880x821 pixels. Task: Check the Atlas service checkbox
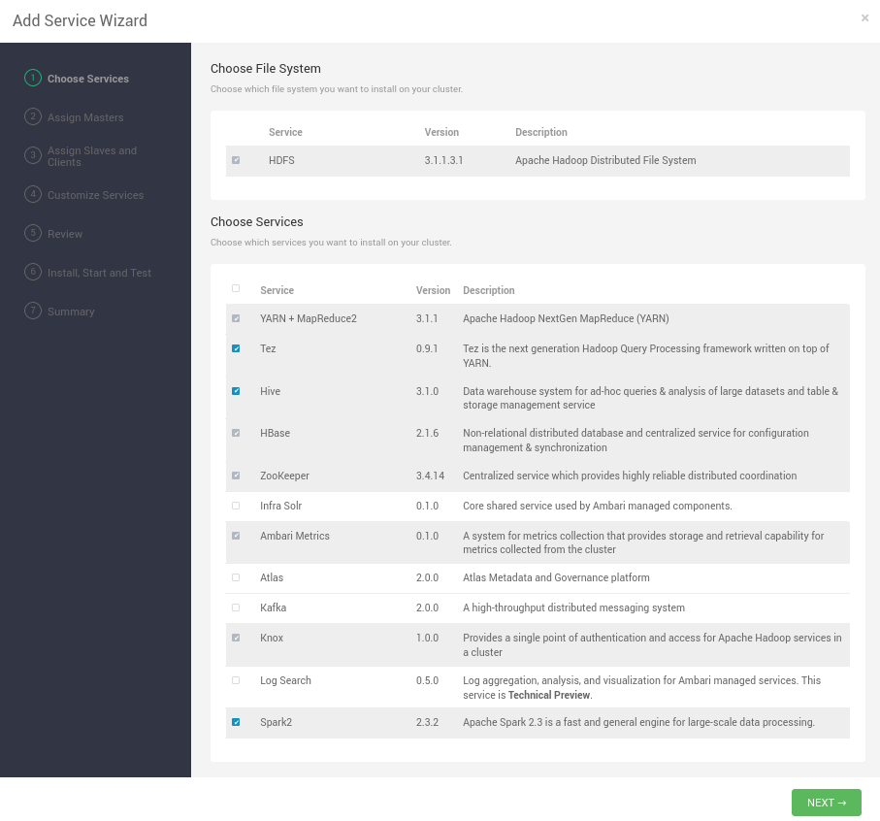tap(236, 577)
